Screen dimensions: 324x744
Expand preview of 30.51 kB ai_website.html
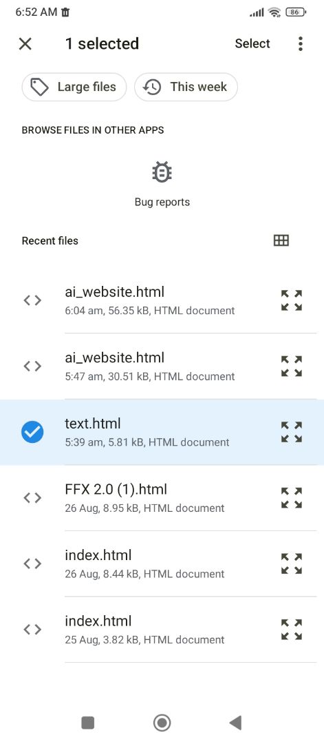coord(292,366)
